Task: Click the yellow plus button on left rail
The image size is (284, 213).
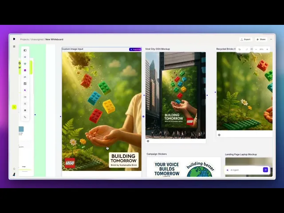Action: [x=14, y=107]
